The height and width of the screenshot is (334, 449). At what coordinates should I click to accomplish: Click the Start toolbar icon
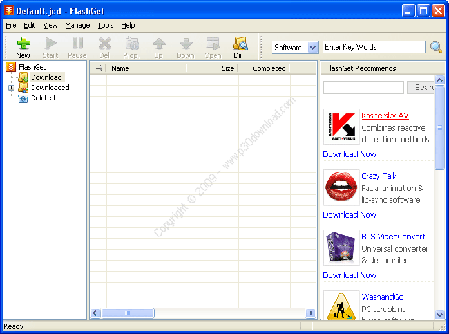point(51,47)
